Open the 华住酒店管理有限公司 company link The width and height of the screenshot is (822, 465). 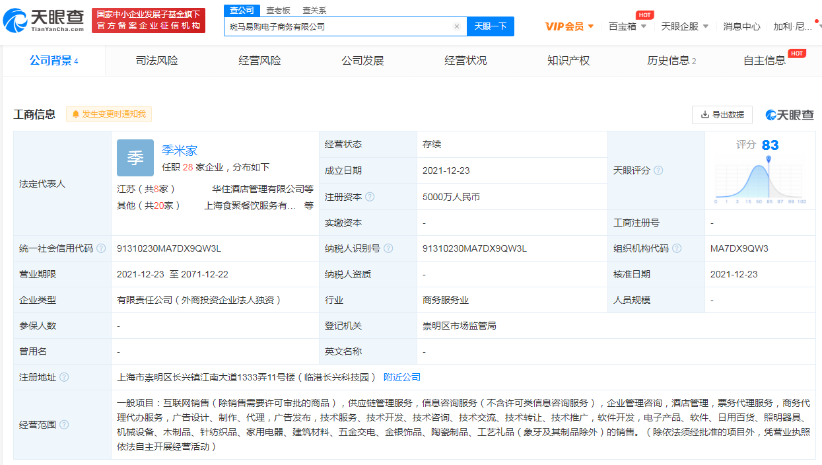point(263,188)
